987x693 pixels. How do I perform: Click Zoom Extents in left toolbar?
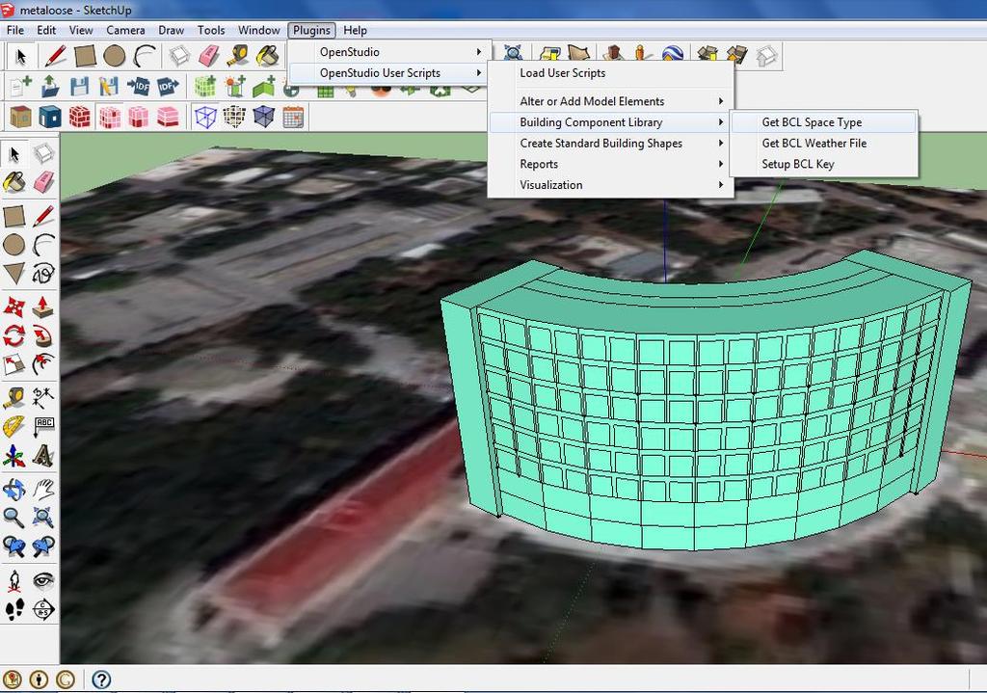tap(43, 518)
